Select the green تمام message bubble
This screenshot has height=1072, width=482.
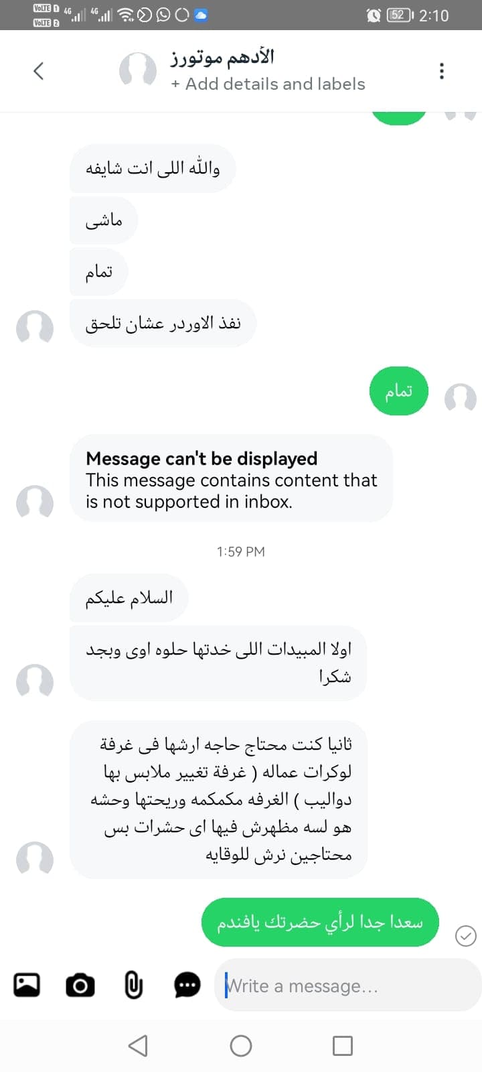click(x=398, y=391)
